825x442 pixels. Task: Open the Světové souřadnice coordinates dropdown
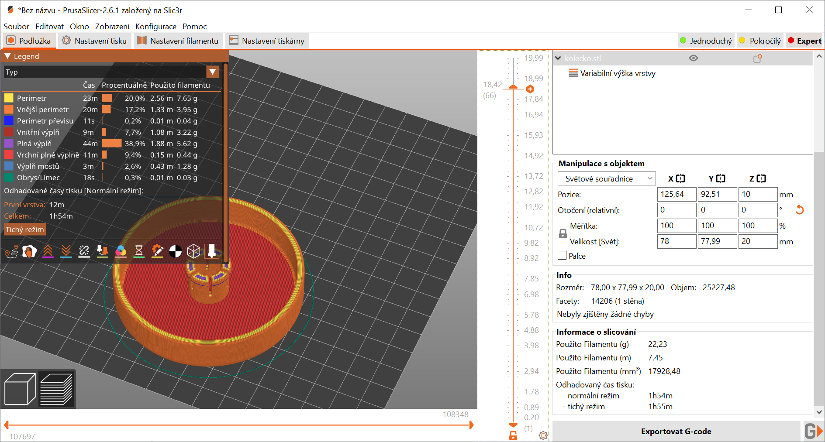tap(606, 178)
